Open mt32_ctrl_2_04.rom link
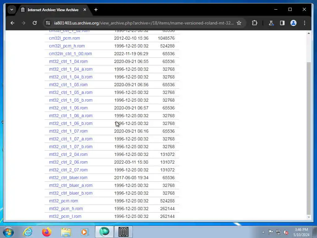The width and height of the screenshot is (317, 238). [68, 154]
